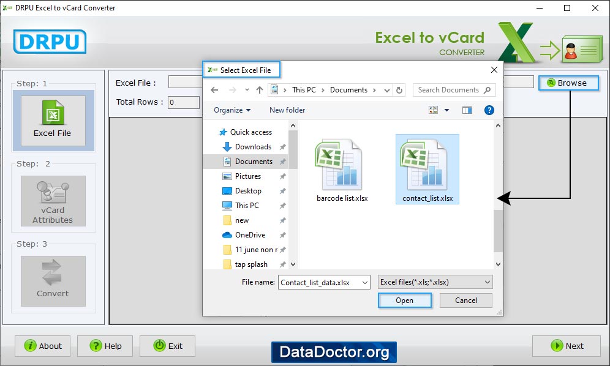The height and width of the screenshot is (366, 610).
Task: Open the Organize menu
Action: tap(232, 110)
